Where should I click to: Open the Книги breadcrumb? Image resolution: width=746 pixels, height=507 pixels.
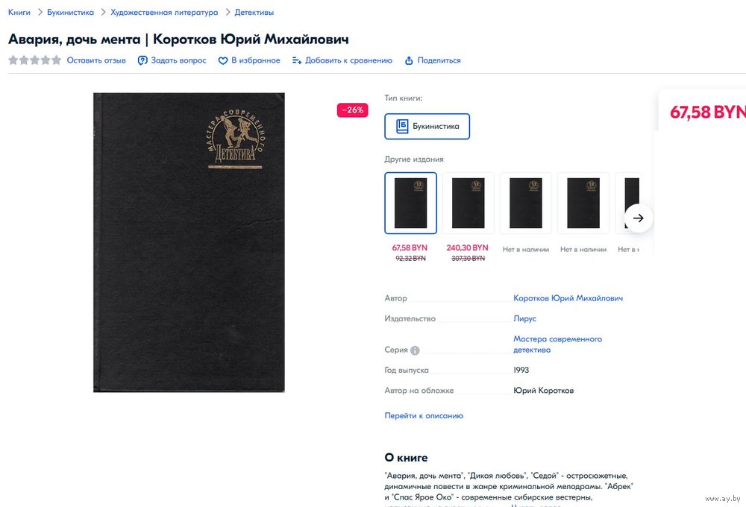pyautogui.click(x=19, y=13)
